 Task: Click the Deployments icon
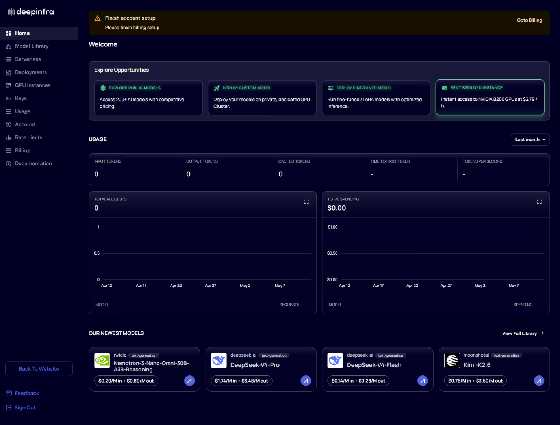[x=8, y=72]
